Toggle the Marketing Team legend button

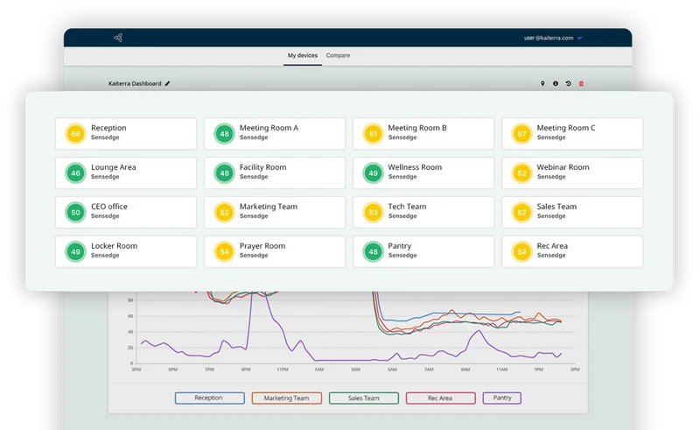tap(287, 398)
